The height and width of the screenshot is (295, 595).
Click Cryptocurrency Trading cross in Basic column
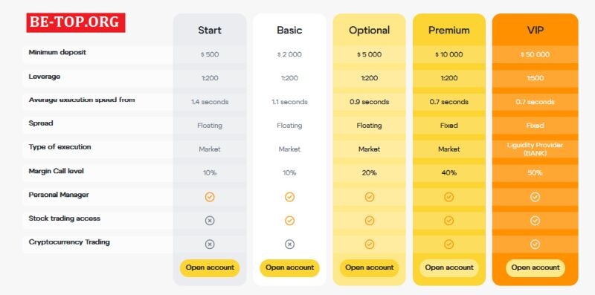coord(289,244)
